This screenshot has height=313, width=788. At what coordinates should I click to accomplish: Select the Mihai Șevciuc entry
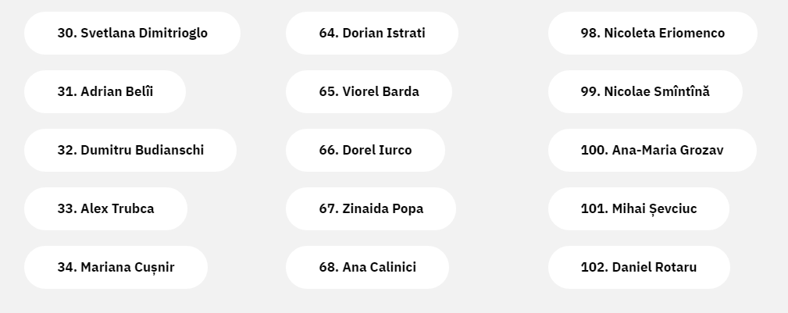[638, 209]
